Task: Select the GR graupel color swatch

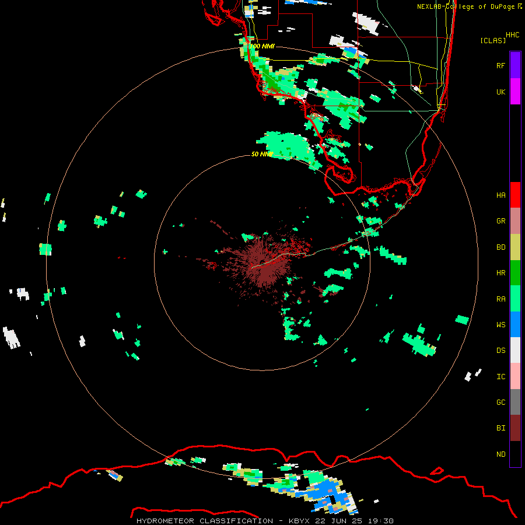Action: 515,221
